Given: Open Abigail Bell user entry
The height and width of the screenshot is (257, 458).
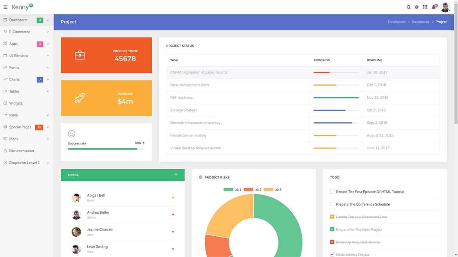Looking at the screenshot, I should coord(123,198).
